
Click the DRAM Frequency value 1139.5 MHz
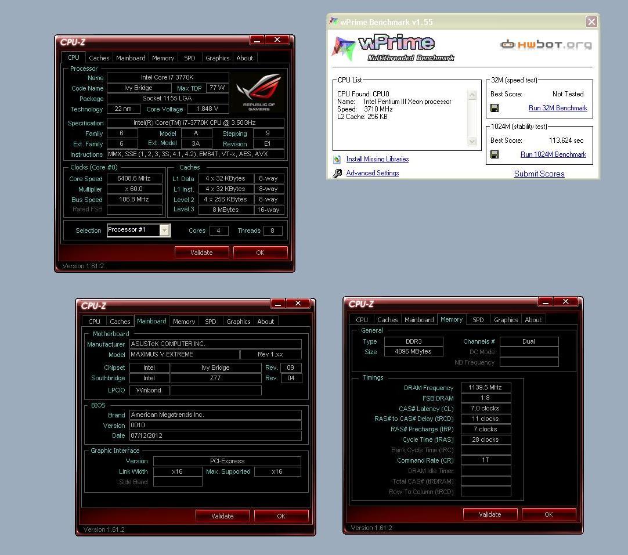click(485, 387)
